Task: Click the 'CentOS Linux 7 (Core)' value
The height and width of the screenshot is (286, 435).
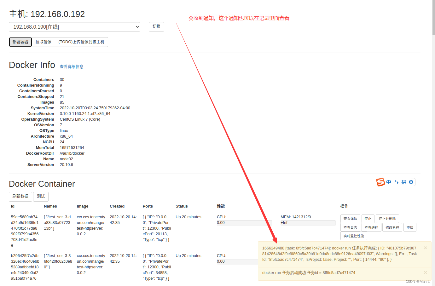Action: (x=80, y=119)
